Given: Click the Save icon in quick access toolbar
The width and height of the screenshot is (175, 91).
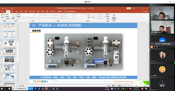Looking at the screenshot, I should [3, 8].
